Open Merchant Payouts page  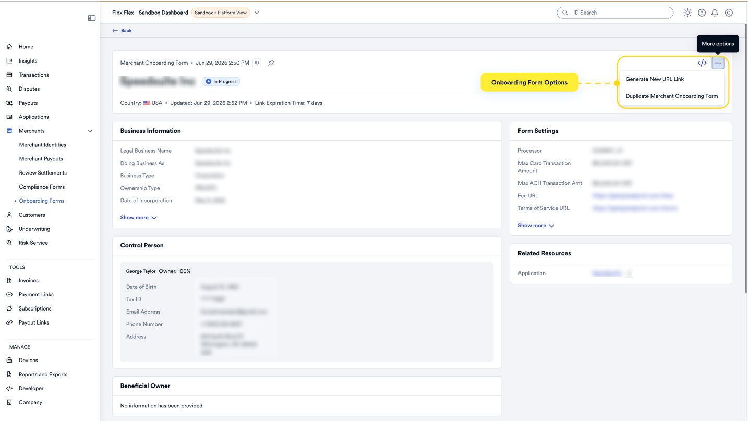pos(41,159)
